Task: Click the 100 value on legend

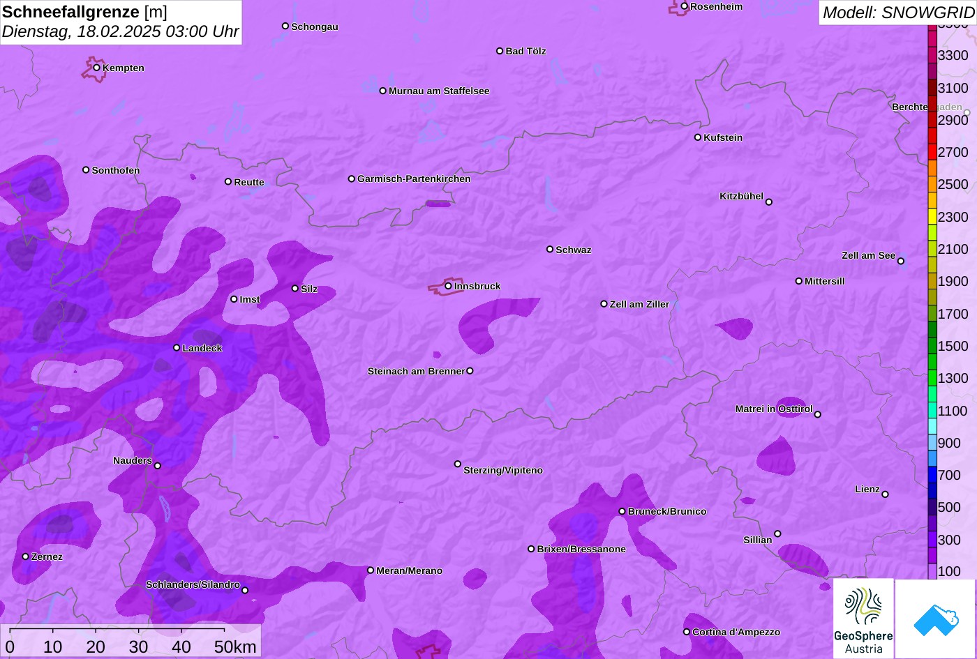Action: tap(949, 571)
